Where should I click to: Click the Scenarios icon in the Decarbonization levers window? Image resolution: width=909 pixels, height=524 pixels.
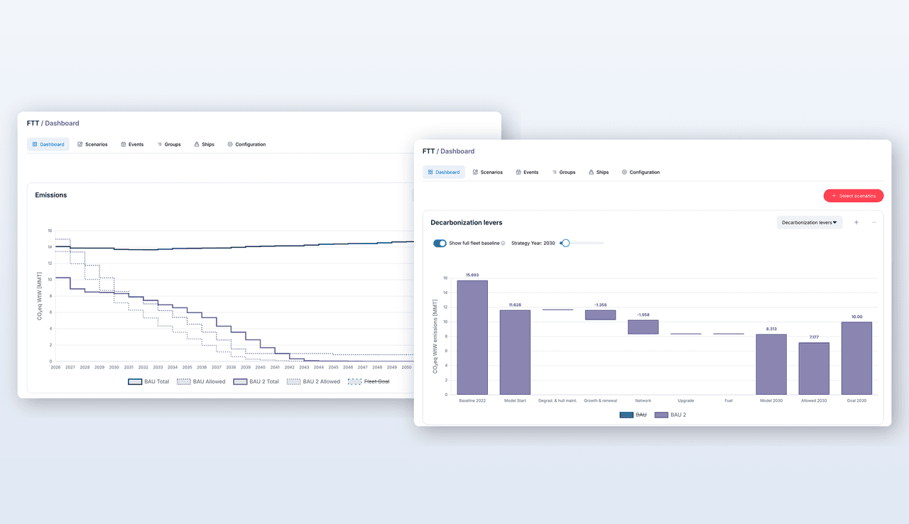pyautogui.click(x=475, y=173)
